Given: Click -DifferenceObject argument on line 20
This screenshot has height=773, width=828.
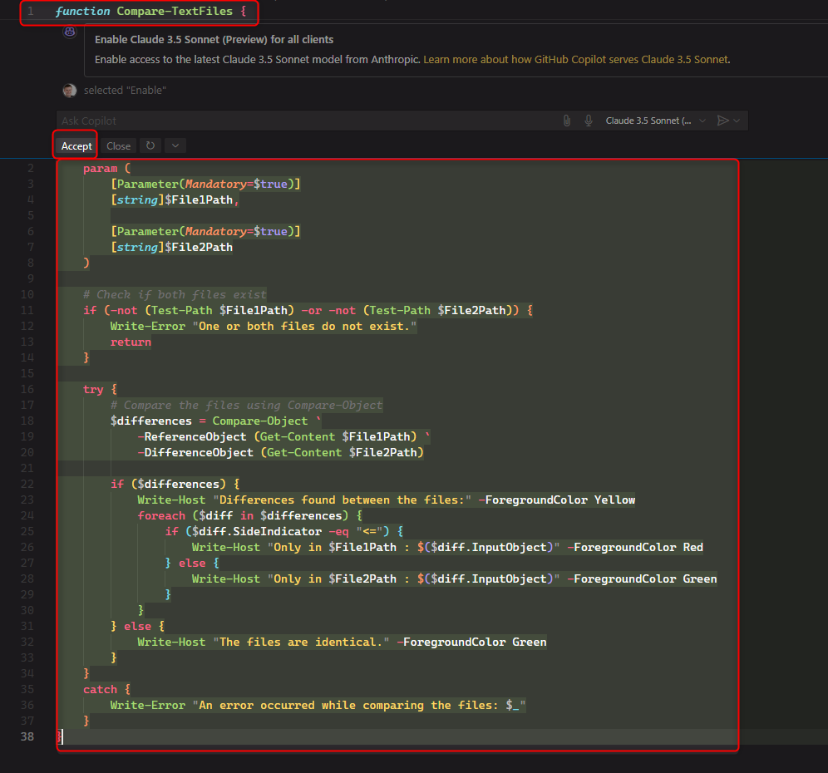Looking at the screenshot, I should point(280,452).
